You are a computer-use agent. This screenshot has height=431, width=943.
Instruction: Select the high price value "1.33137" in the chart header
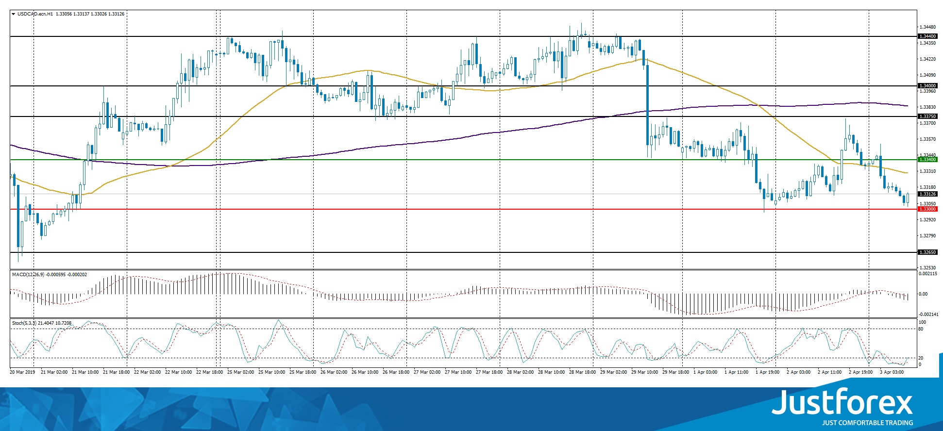click(x=81, y=14)
